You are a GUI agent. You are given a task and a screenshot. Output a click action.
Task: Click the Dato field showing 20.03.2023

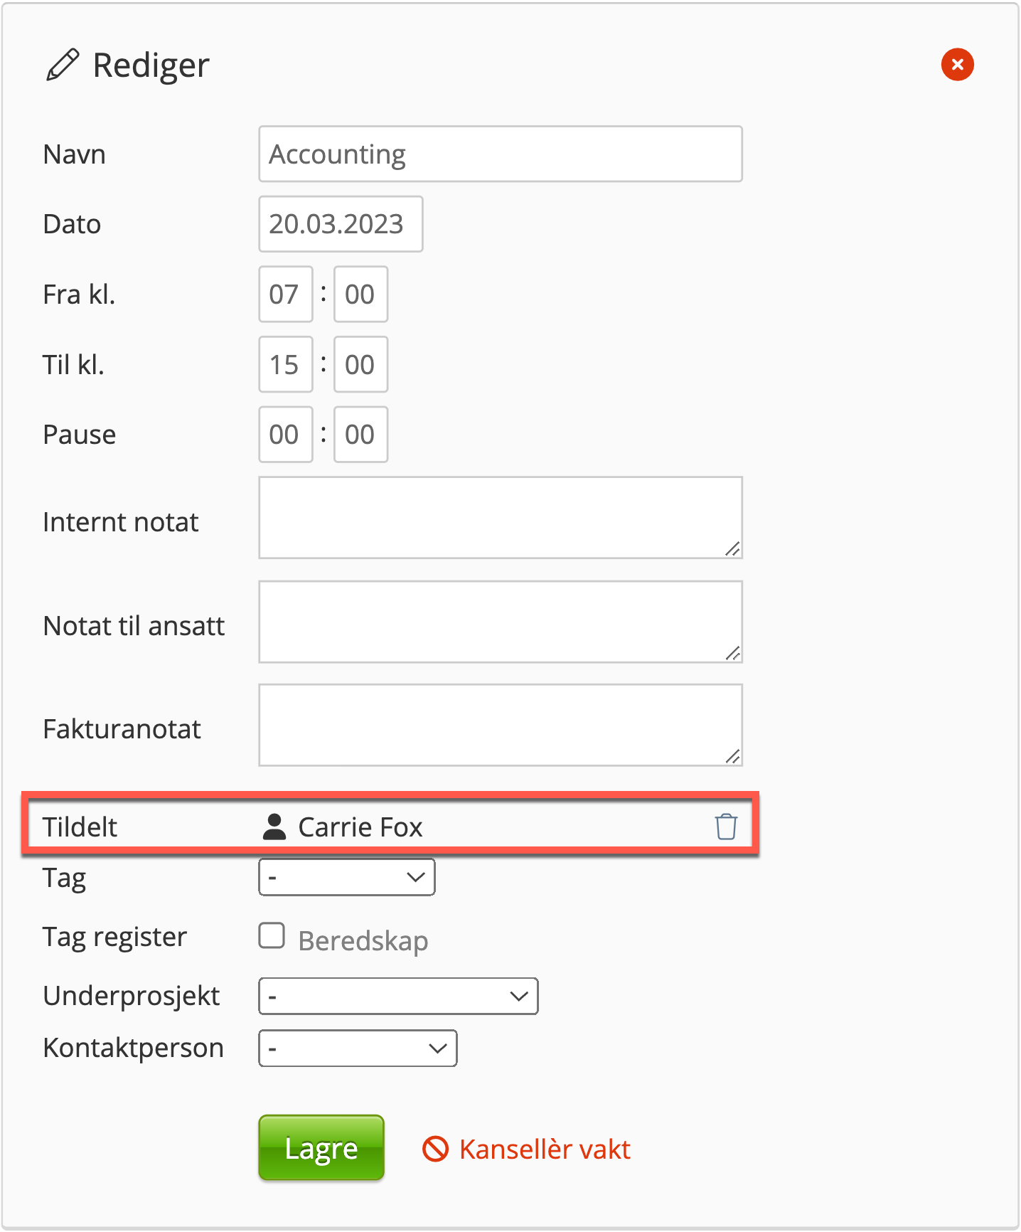[x=341, y=224]
